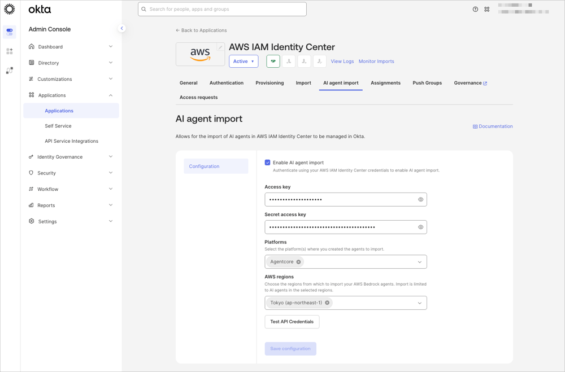The height and width of the screenshot is (372, 565).
Task: Click the grey user icon beside the green handshake
Action: tap(289, 61)
